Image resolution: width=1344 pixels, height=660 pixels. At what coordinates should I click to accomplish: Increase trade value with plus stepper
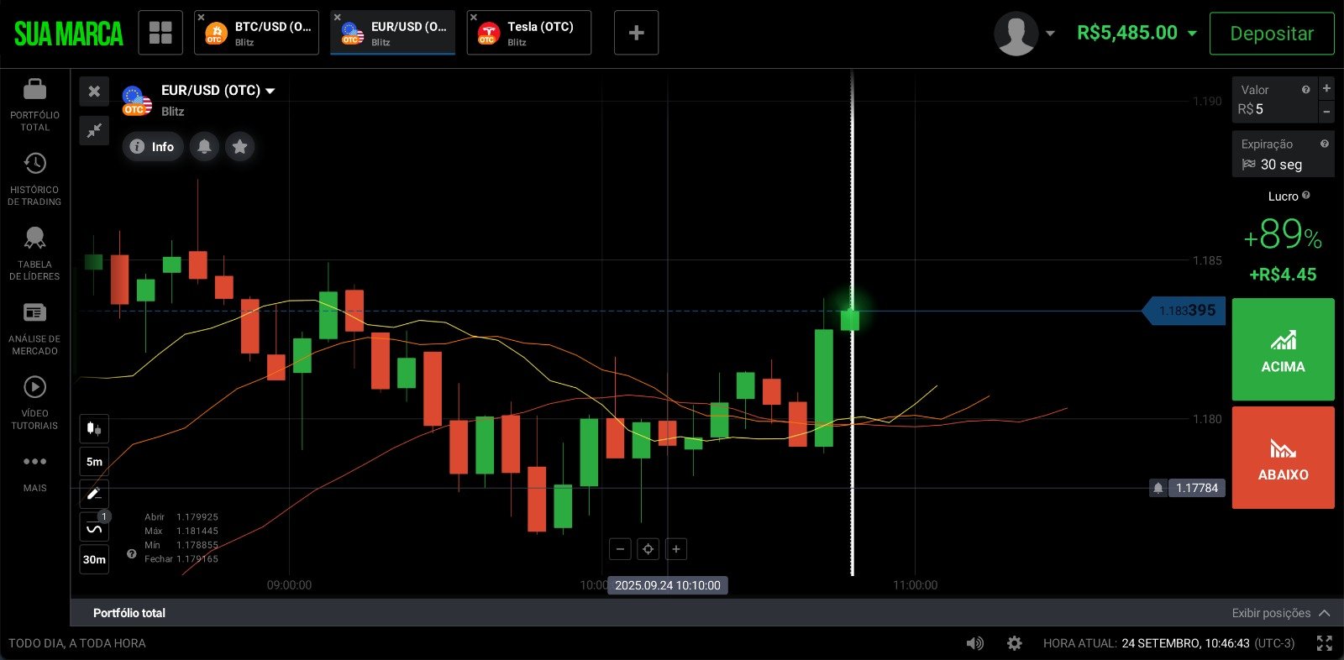click(1326, 88)
